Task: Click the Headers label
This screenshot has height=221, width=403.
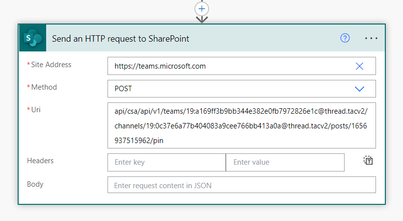Action: click(x=40, y=161)
